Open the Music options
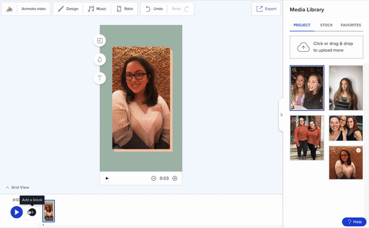This screenshot has width=369, height=228. click(x=97, y=9)
